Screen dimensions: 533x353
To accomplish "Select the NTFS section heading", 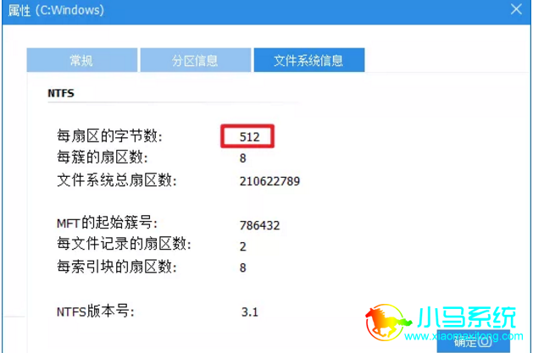I will 61,93.
